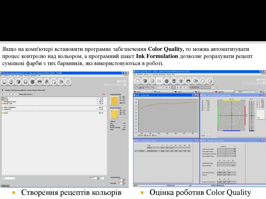
Task: Click the printer icon in InkFormulation toolbar
Action: tap(40, 82)
